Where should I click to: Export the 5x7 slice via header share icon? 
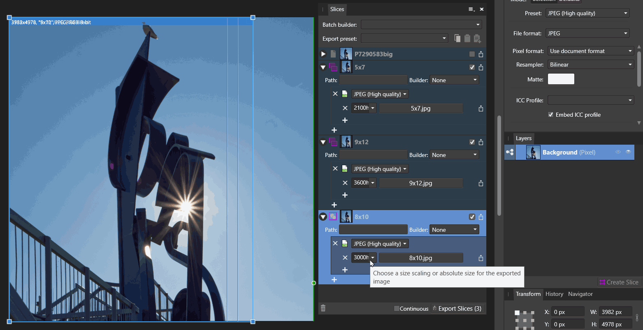click(481, 67)
